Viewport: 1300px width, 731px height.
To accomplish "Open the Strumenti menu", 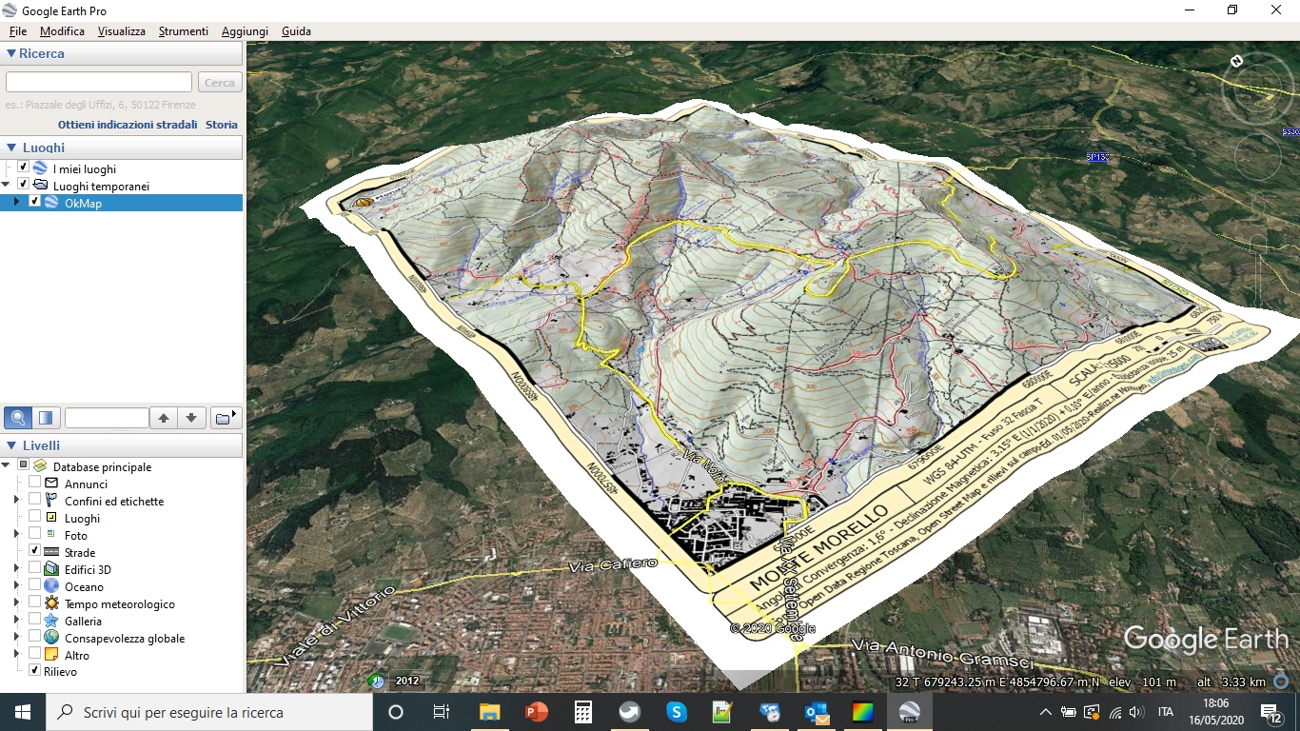I will (x=184, y=31).
